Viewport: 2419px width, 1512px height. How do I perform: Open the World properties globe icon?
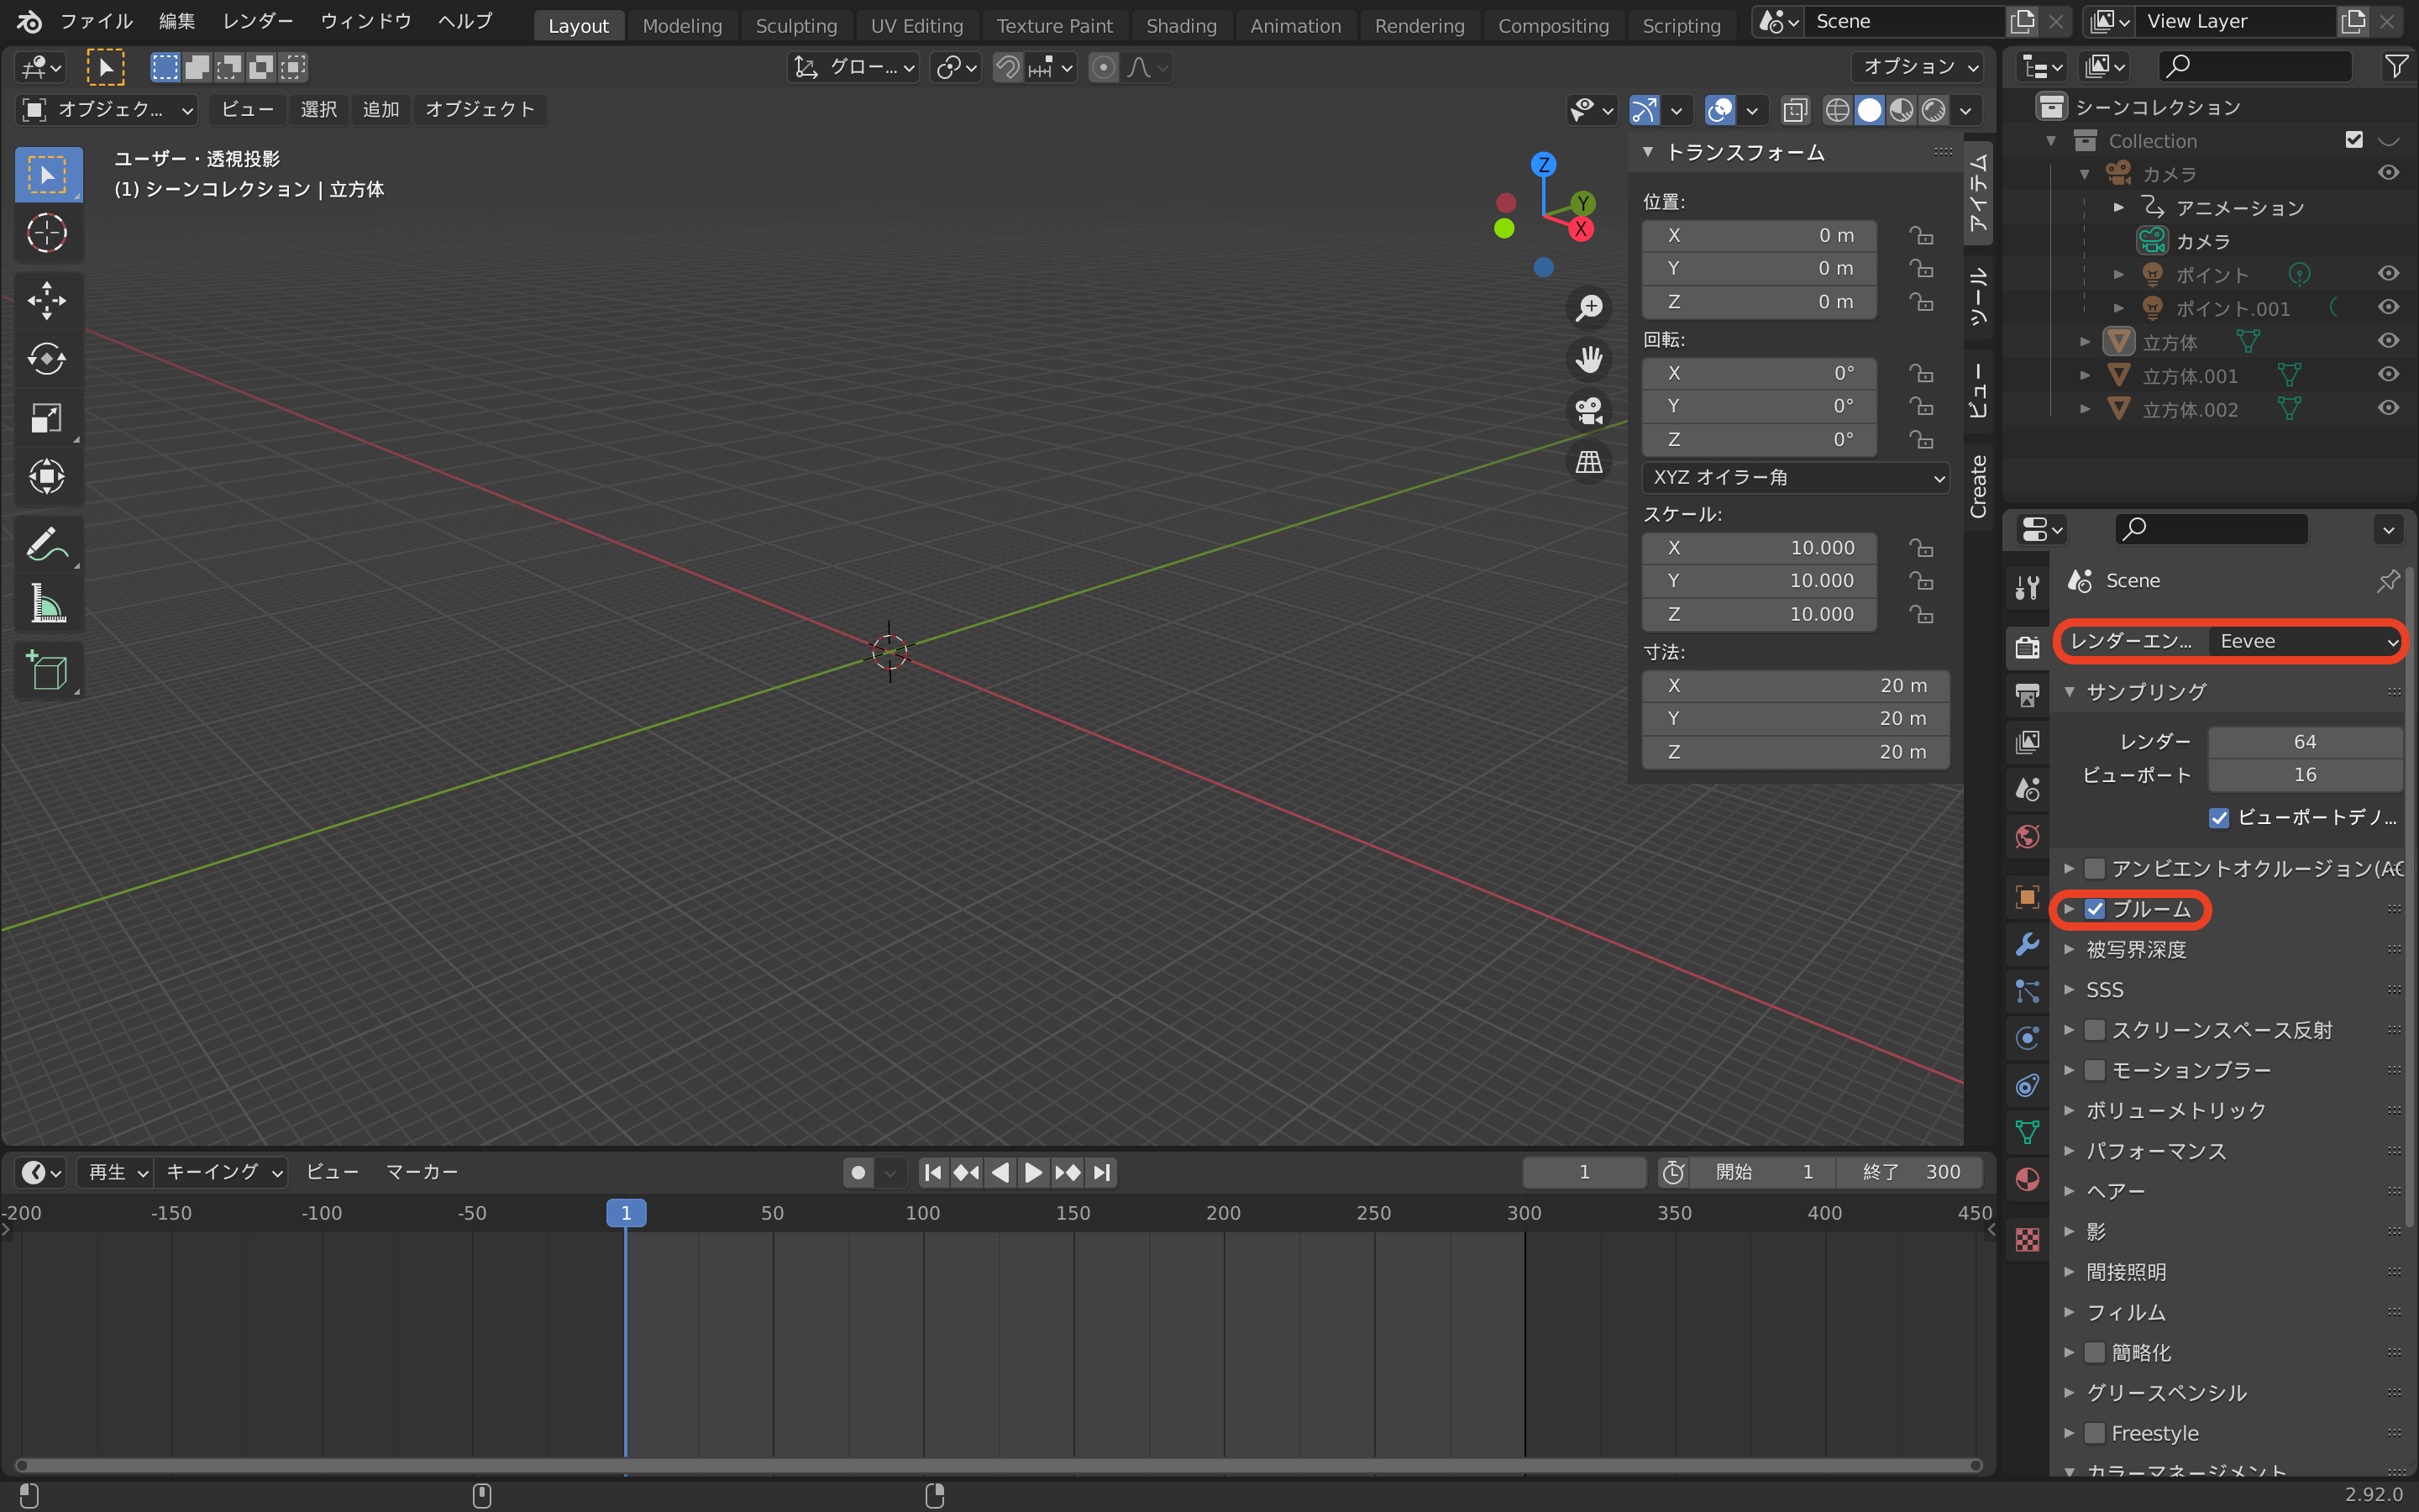[x=2027, y=836]
